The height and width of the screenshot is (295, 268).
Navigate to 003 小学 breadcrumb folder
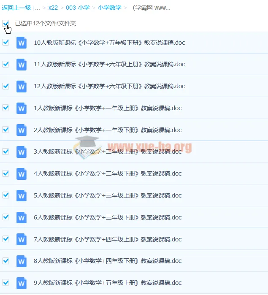78,8
